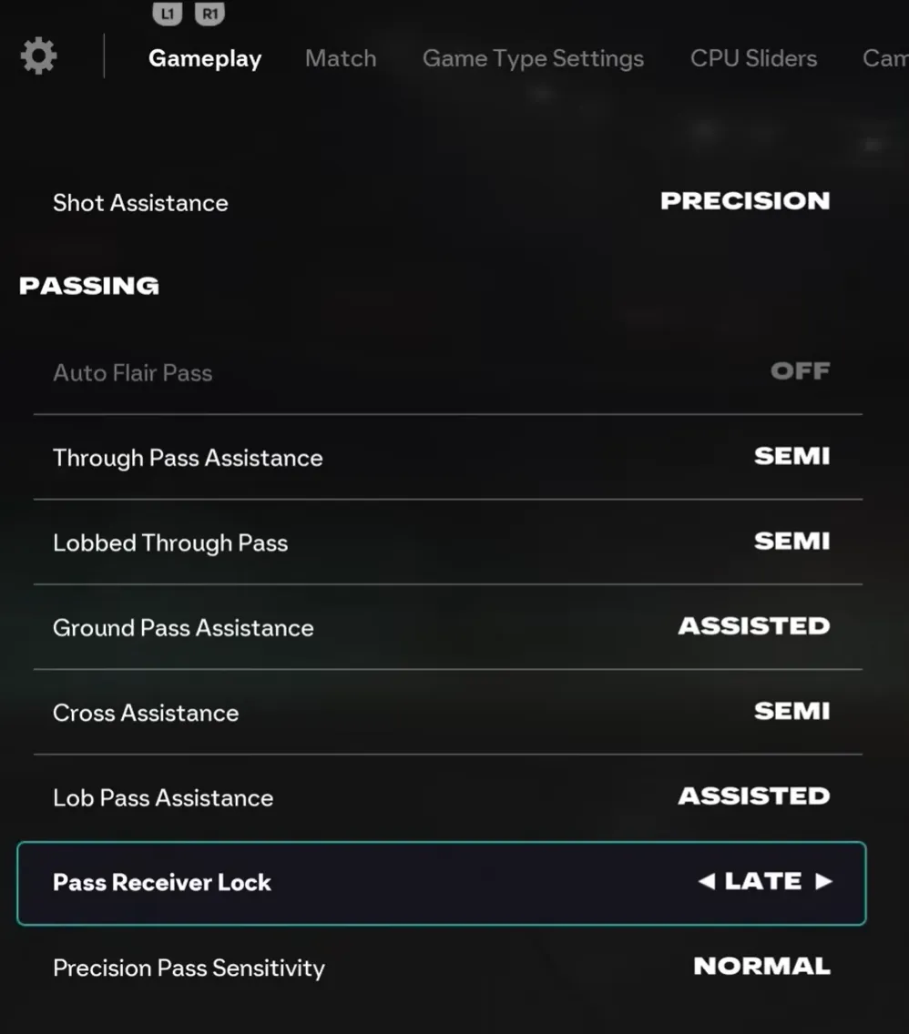Open the Game Type Settings tab
909x1034 pixels.
(x=533, y=58)
